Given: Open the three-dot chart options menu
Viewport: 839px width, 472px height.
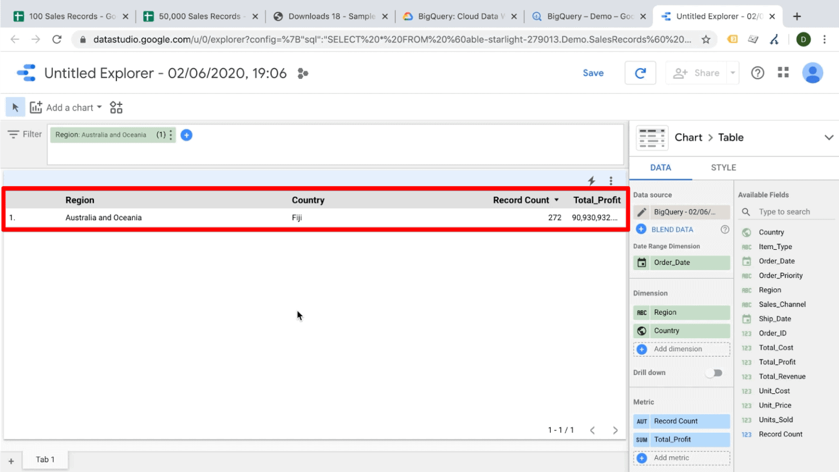Looking at the screenshot, I should click(610, 180).
